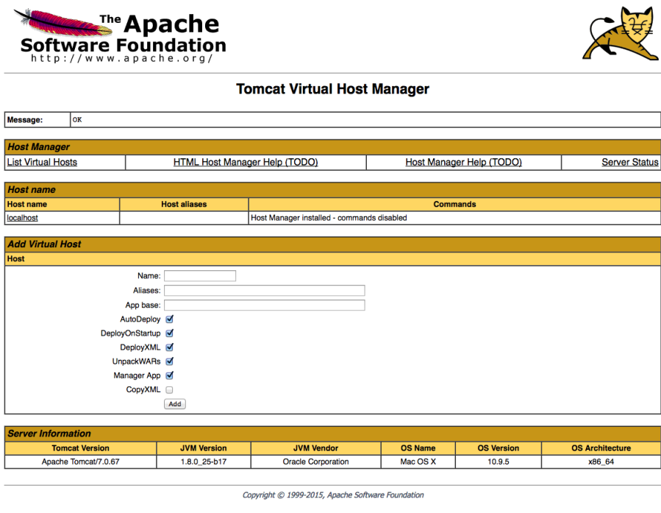Click the copyright footer text
This screenshot has height=513, width=661.
tap(333, 495)
